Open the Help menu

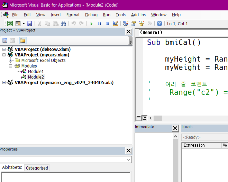click(x=176, y=15)
